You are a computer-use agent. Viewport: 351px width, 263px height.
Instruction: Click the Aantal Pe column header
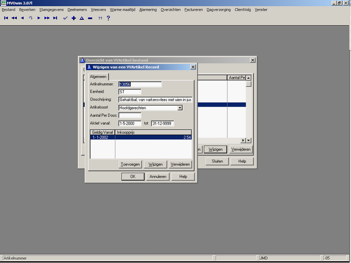pos(237,78)
